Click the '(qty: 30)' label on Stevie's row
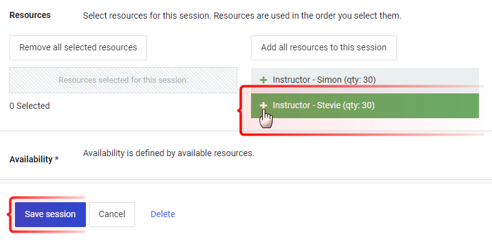Viewport: 492px width, 242px height. coord(359,105)
